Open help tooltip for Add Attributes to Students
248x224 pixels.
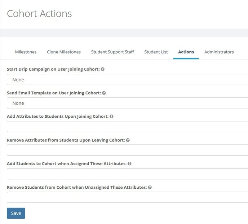tap(111, 117)
